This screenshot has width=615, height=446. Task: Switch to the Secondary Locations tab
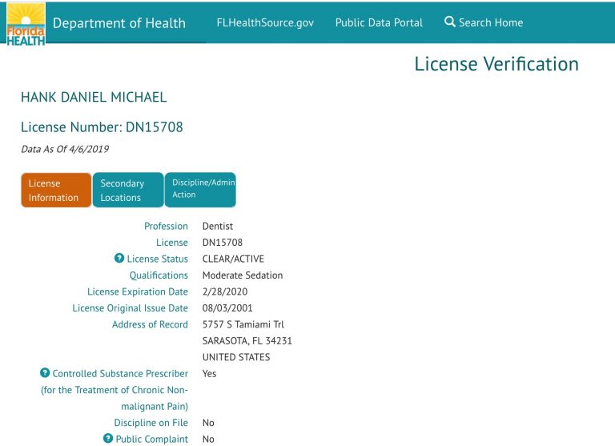click(x=127, y=191)
